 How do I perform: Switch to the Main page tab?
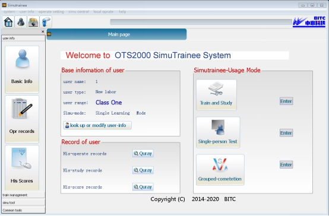tap(116, 34)
